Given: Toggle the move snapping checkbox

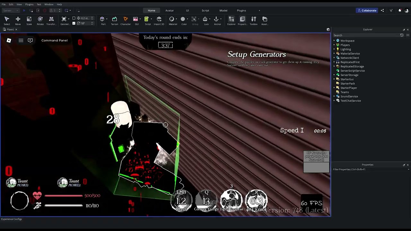Looking at the screenshot, I should [74, 18].
